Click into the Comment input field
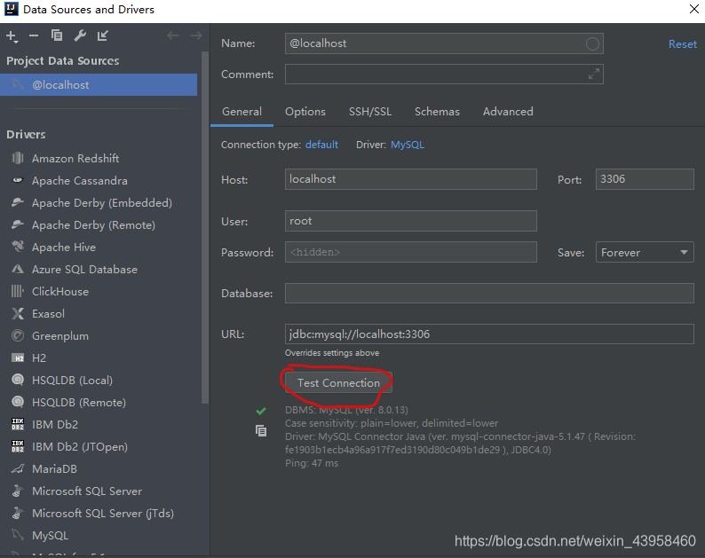 (x=444, y=75)
